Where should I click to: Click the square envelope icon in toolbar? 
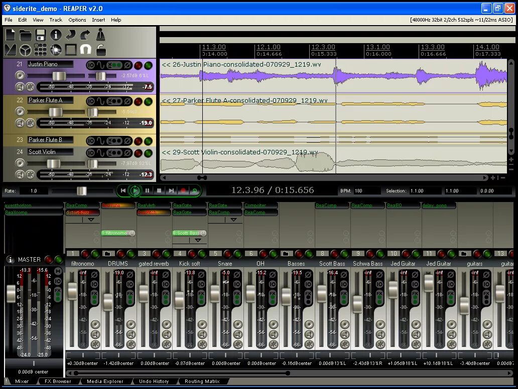tap(71, 50)
